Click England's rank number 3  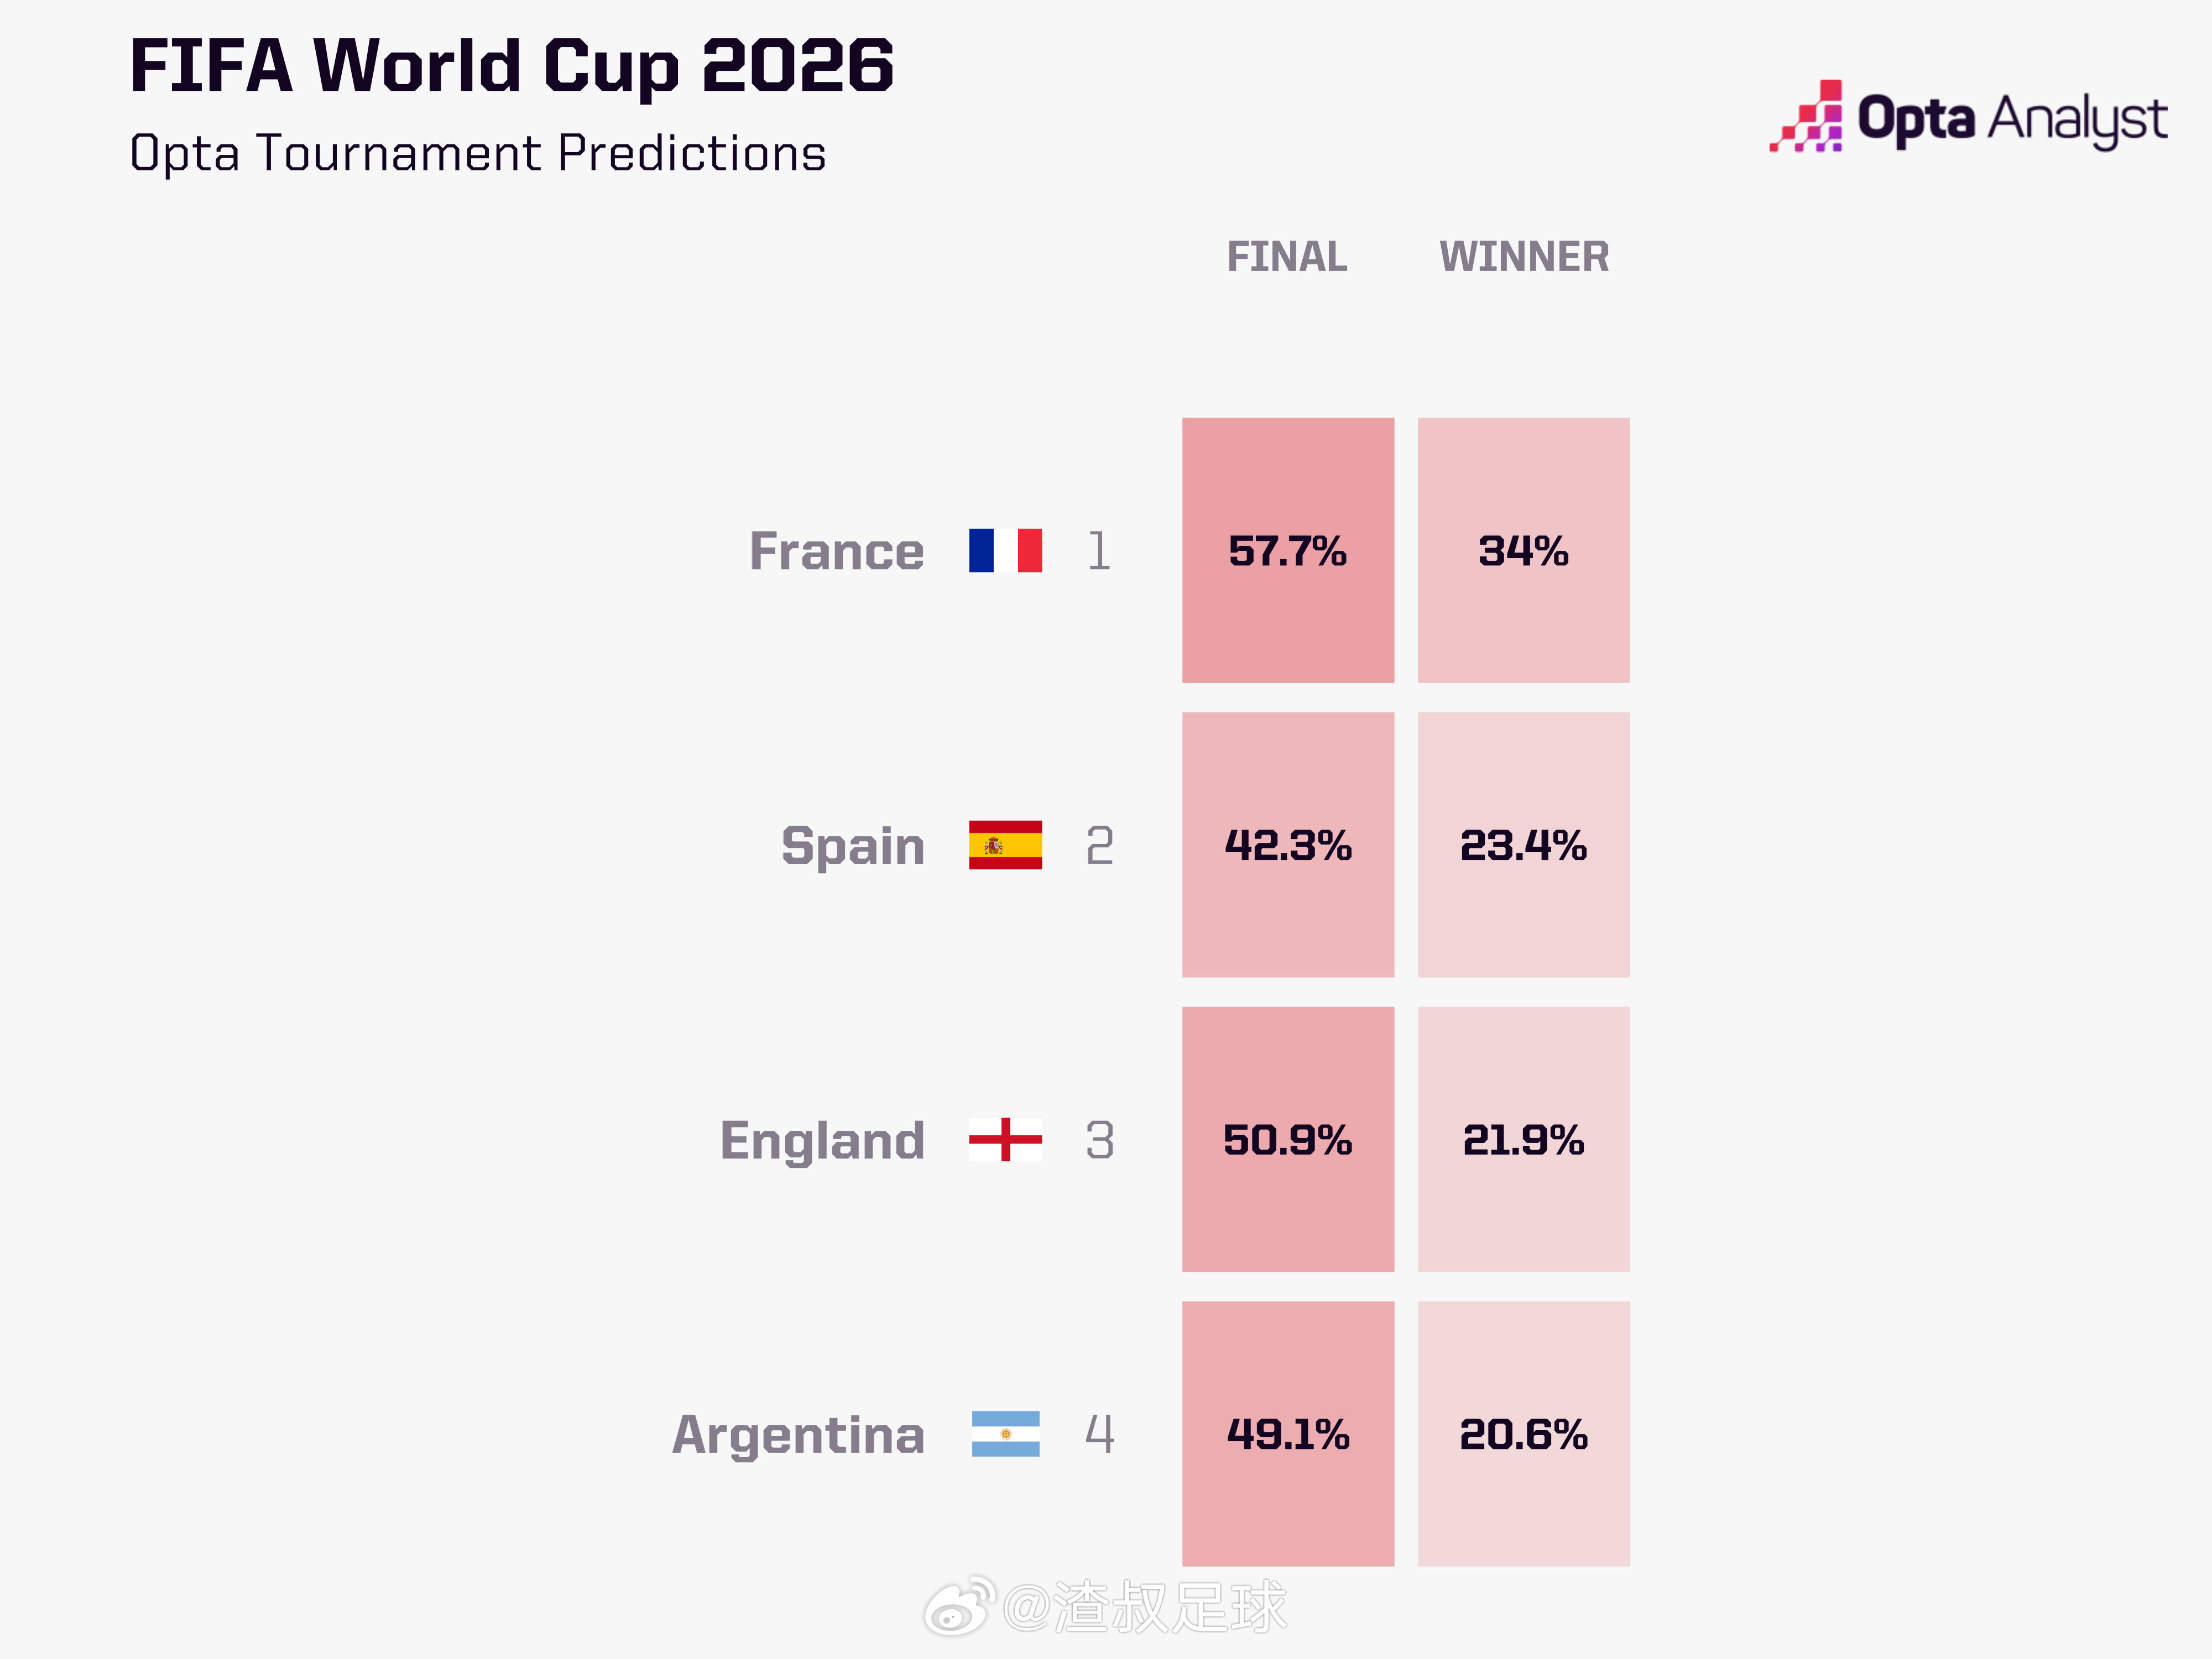pyautogui.click(x=1100, y=1139)
